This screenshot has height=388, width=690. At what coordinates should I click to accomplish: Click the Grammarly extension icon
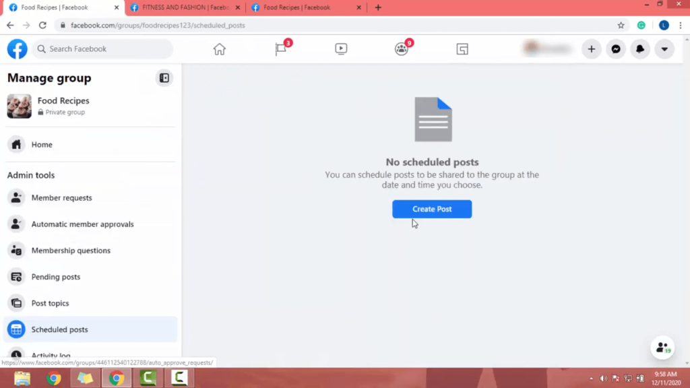tap(641, 26)
